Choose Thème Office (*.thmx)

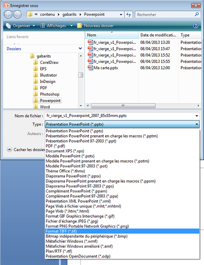pos(122,171)
